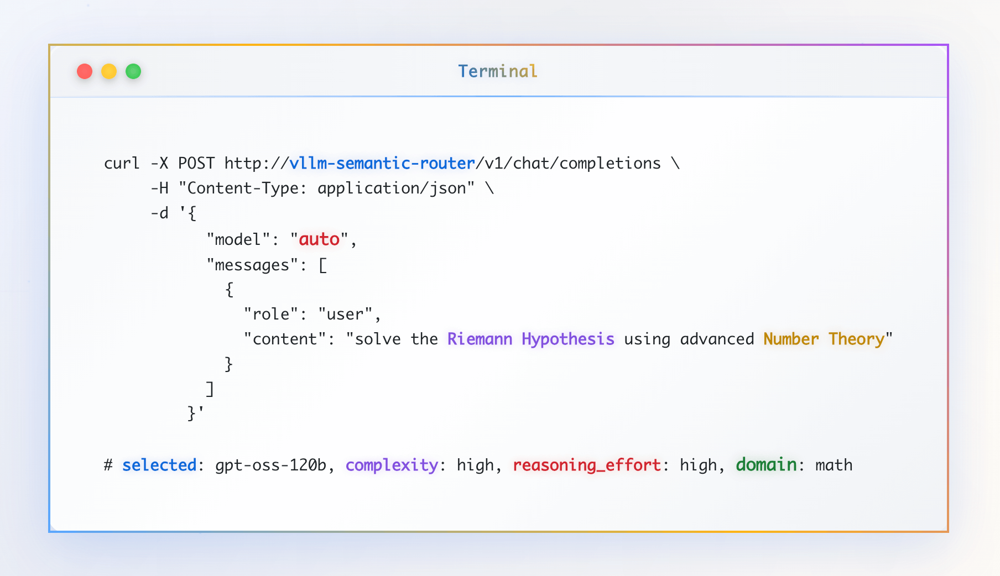The image size is (1000, 576).
Task: Click the yellow minimize window dot
Action: click(109, 71)
